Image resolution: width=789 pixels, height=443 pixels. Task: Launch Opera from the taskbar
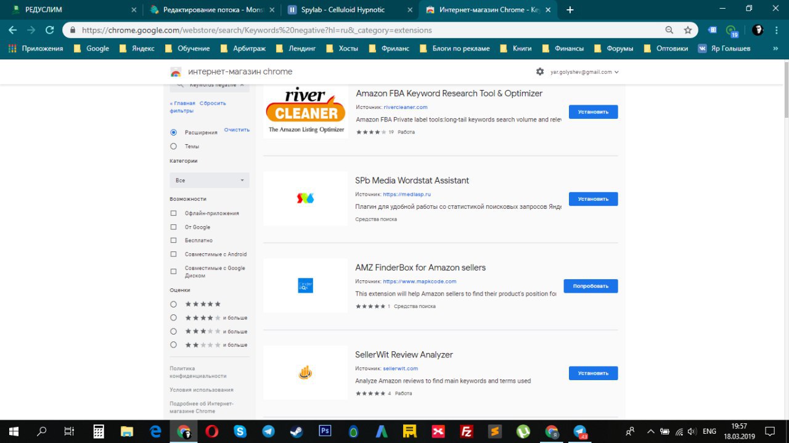[x=211, y=431]
